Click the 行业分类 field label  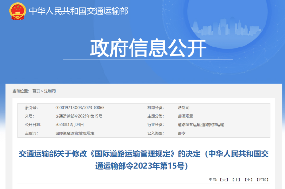(156, 125)
